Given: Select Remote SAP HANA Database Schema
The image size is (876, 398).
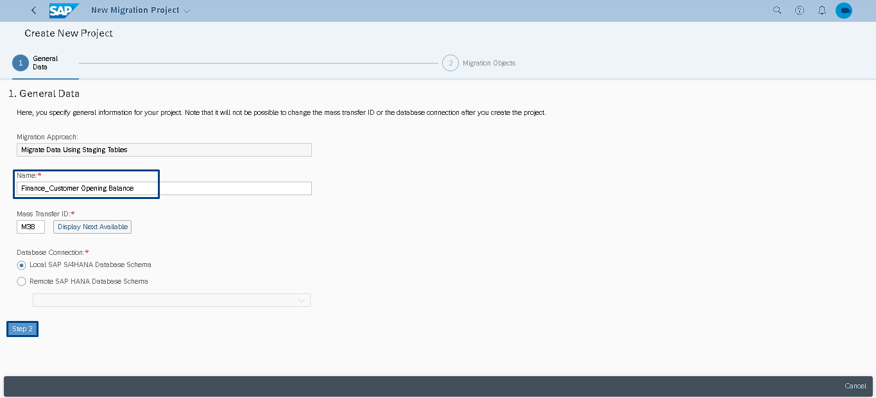Looking at the screenshot, I should [x=22, y=282].
